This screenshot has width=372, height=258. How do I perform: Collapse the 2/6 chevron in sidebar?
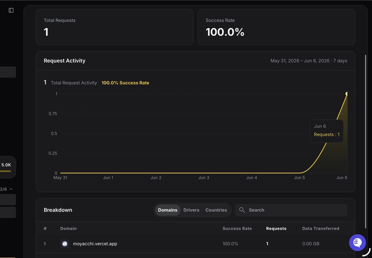11,189
